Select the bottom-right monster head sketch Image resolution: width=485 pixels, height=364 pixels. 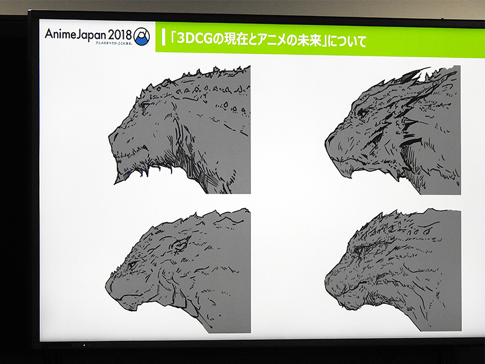pyautogui.click(x=393, y=269)
